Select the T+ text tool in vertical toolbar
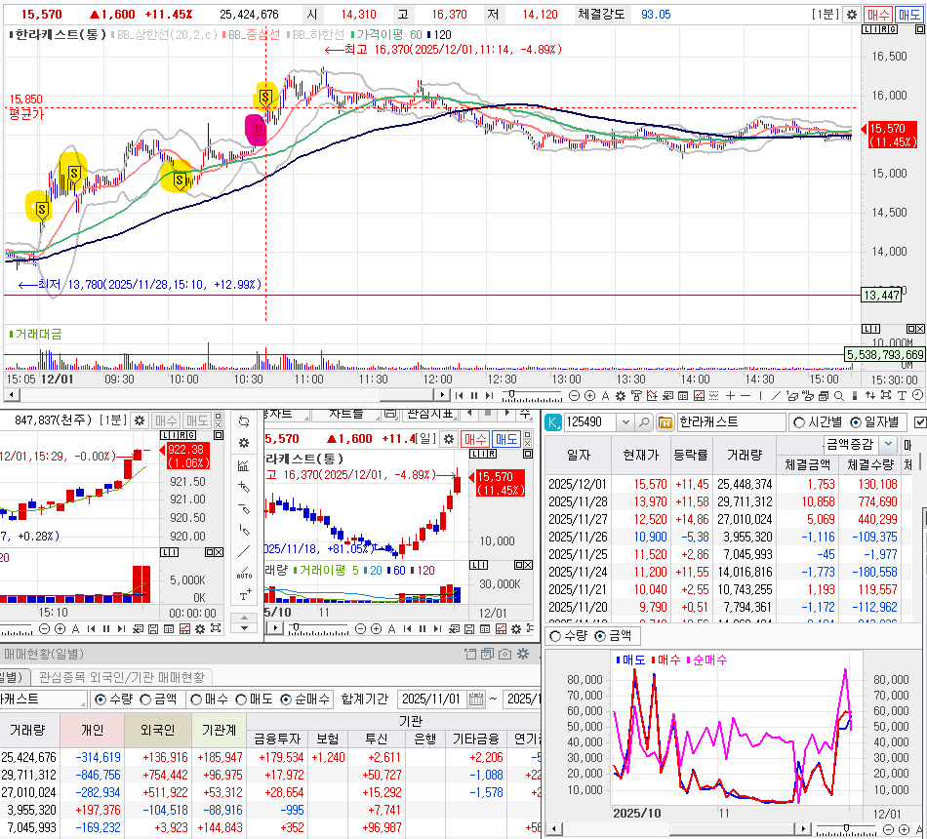Image resolution: width=927 pixels, height=839 pixels. (244, 595)
